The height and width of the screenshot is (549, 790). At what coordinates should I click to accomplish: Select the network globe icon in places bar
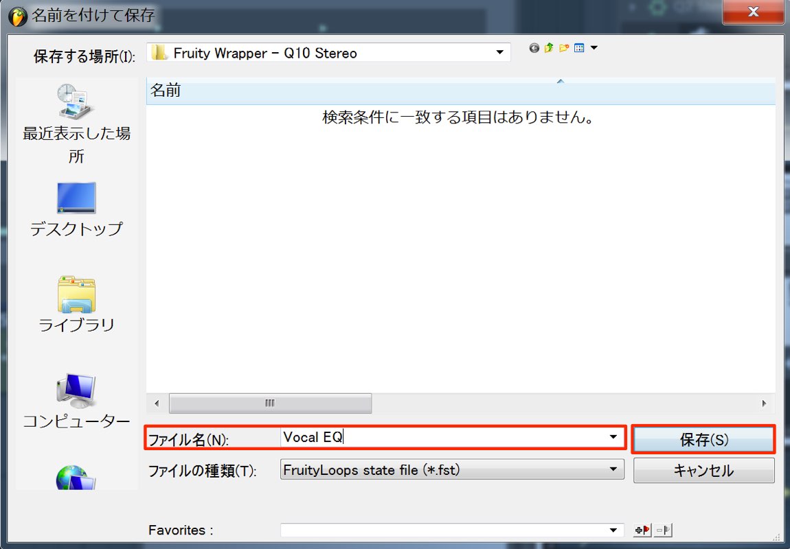click(76, 477)
